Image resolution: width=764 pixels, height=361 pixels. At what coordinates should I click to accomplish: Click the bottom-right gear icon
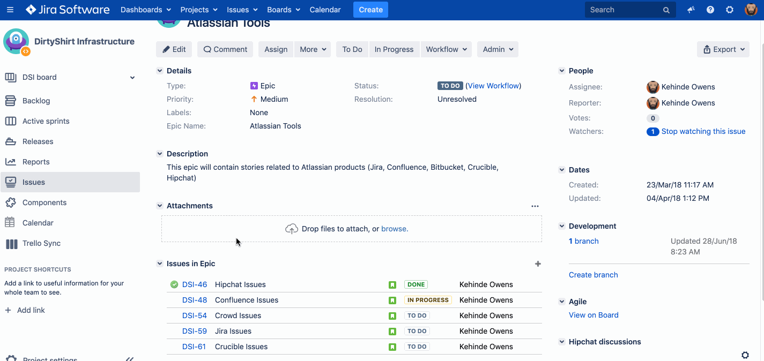745,355
